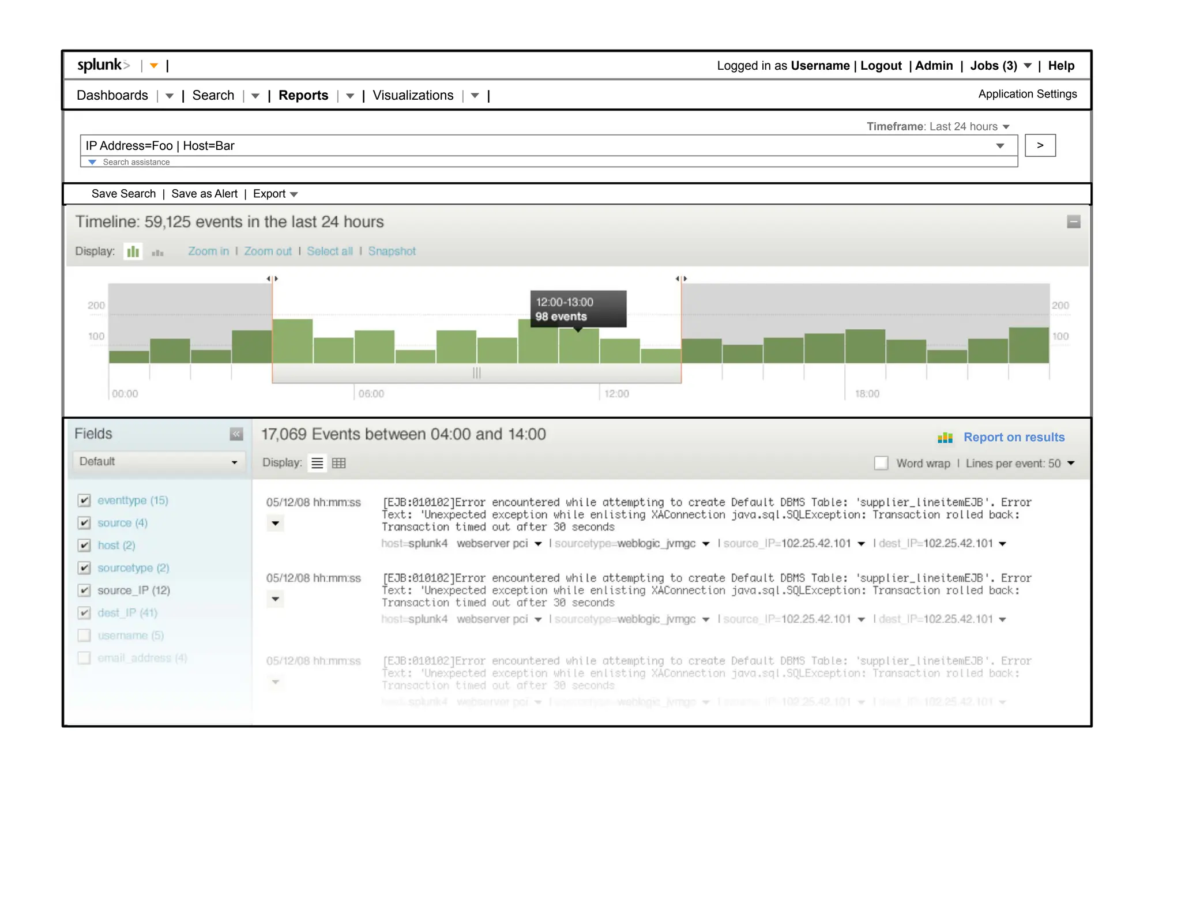Open the Dashboards menu
Image resolution: width=1181 pixels, height=903 pixels.
(x=112, y=95)
